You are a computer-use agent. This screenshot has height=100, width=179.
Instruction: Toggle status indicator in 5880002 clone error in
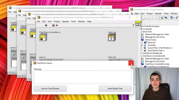[x=23, y=57]
